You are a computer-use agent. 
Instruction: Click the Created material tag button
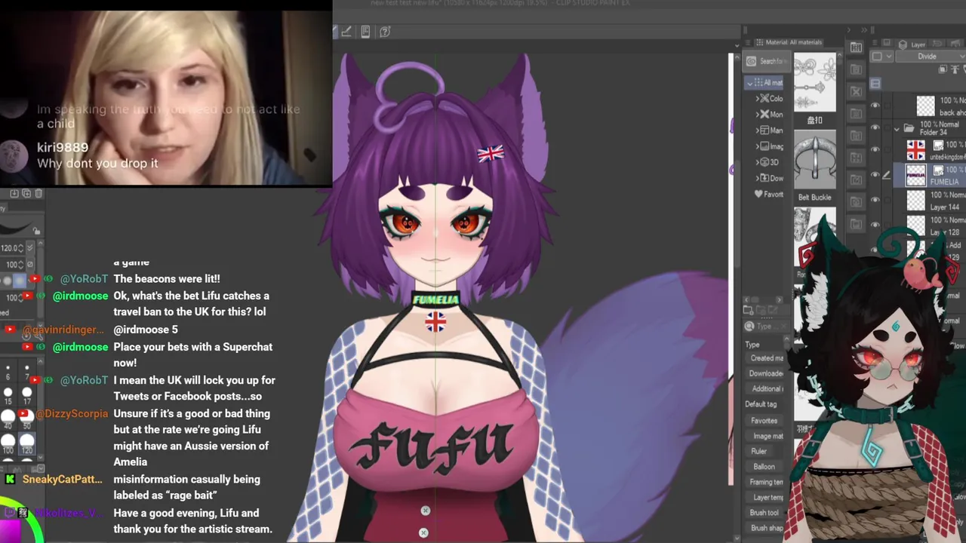(765, 358)
